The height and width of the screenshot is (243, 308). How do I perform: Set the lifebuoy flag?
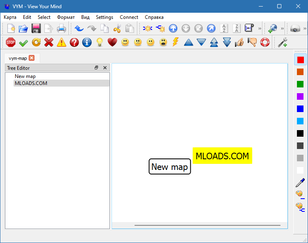click(x=265, y=42)
